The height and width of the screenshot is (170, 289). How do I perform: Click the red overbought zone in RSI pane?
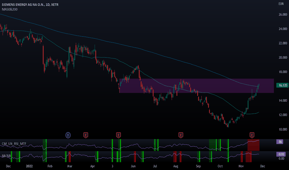pos(253,145)
